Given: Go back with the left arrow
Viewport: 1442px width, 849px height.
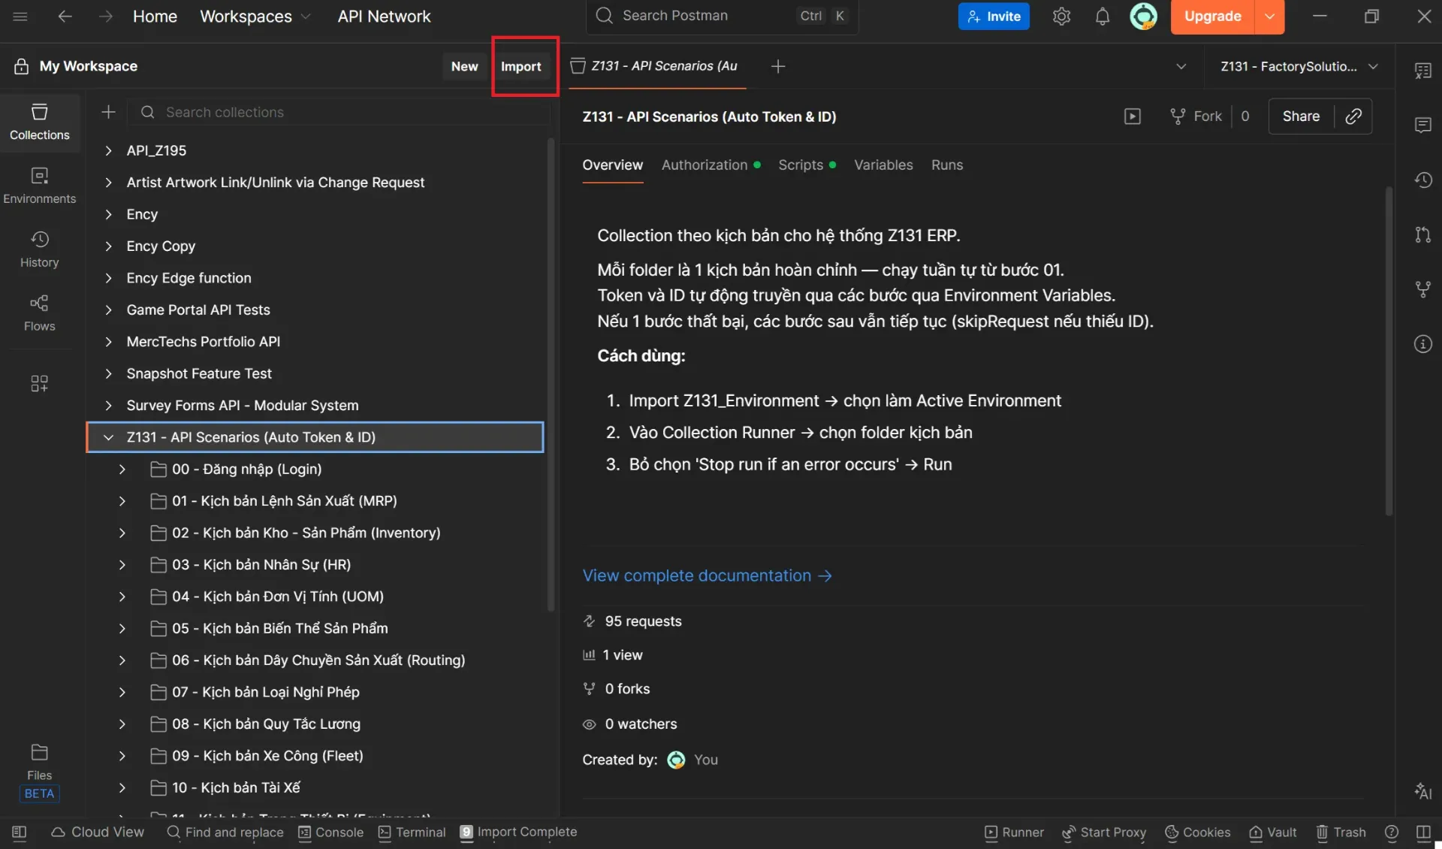Looking at the screenshot, I should point(65,16).
